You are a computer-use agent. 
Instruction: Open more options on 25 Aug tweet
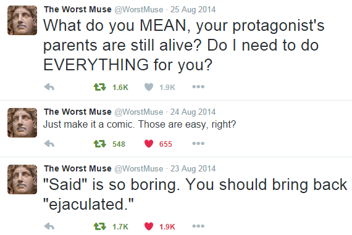[x=198, y=87]
